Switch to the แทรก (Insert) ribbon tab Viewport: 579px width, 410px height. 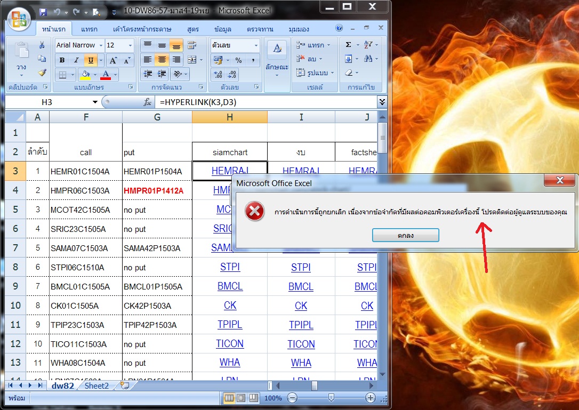[x=89, y=29]
